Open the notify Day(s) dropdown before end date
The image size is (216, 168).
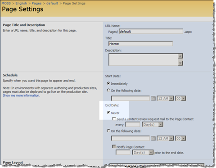[x=143, y=152]
